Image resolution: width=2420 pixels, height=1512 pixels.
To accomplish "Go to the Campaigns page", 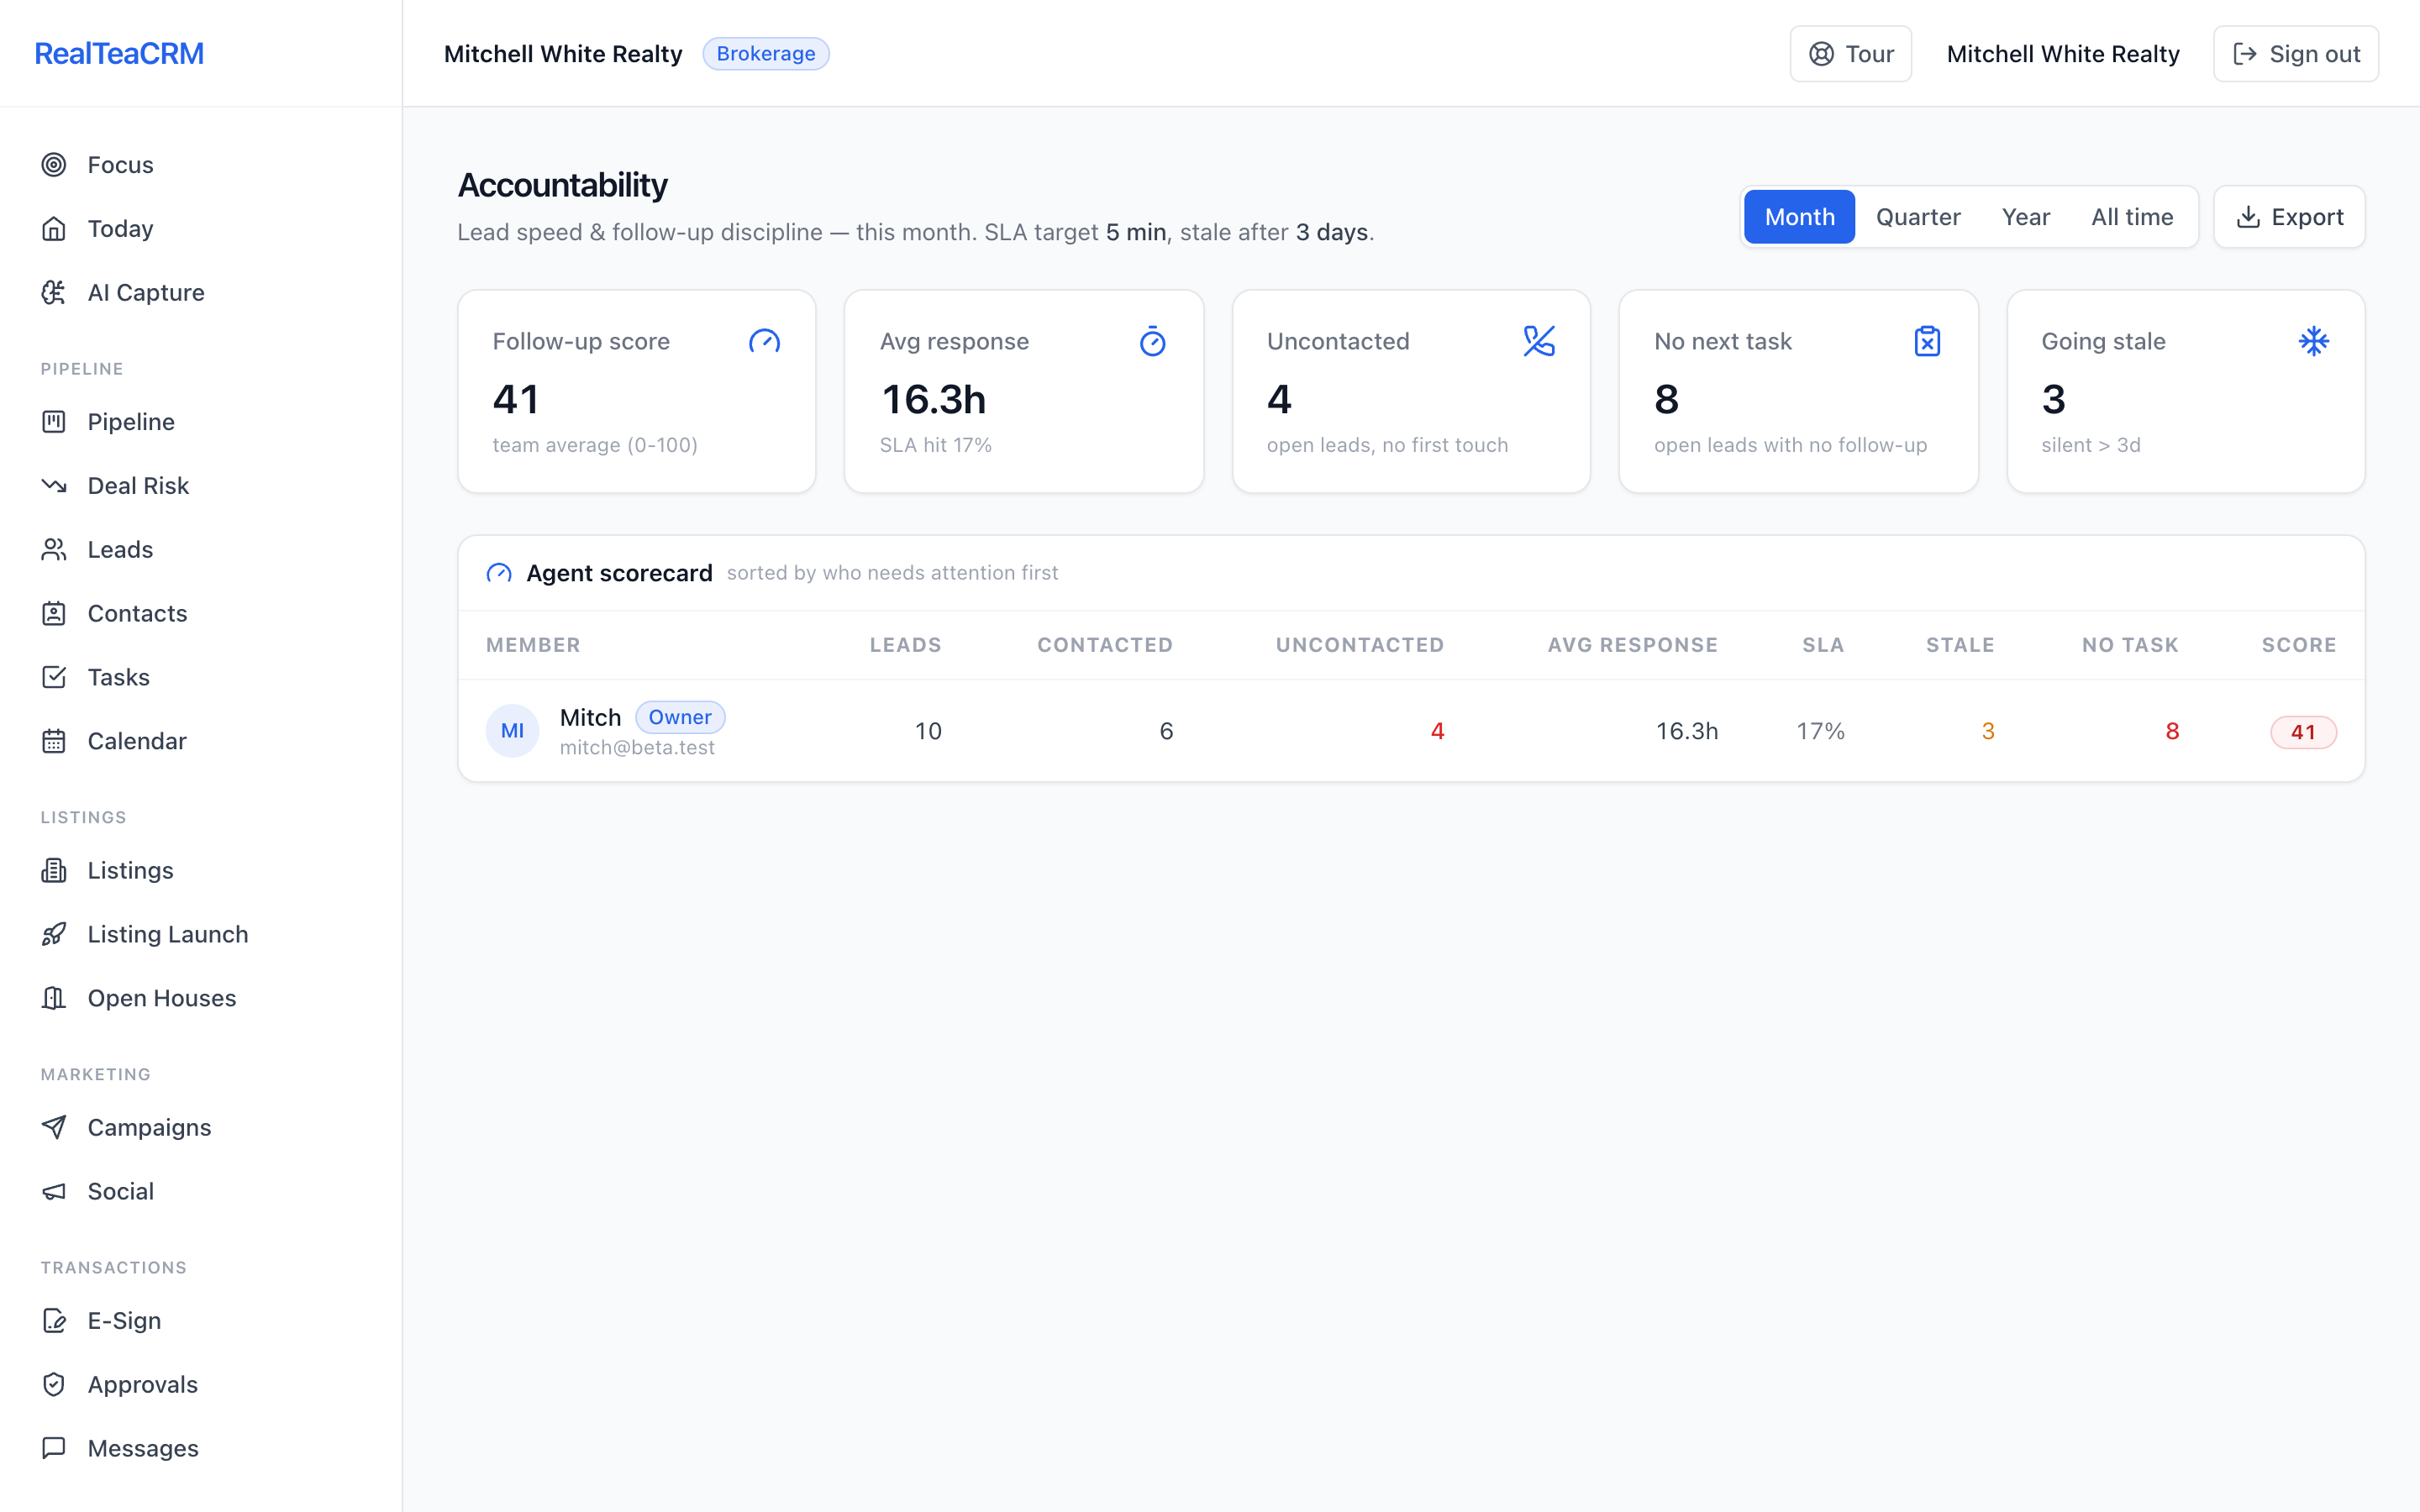I will point(200,1128).
